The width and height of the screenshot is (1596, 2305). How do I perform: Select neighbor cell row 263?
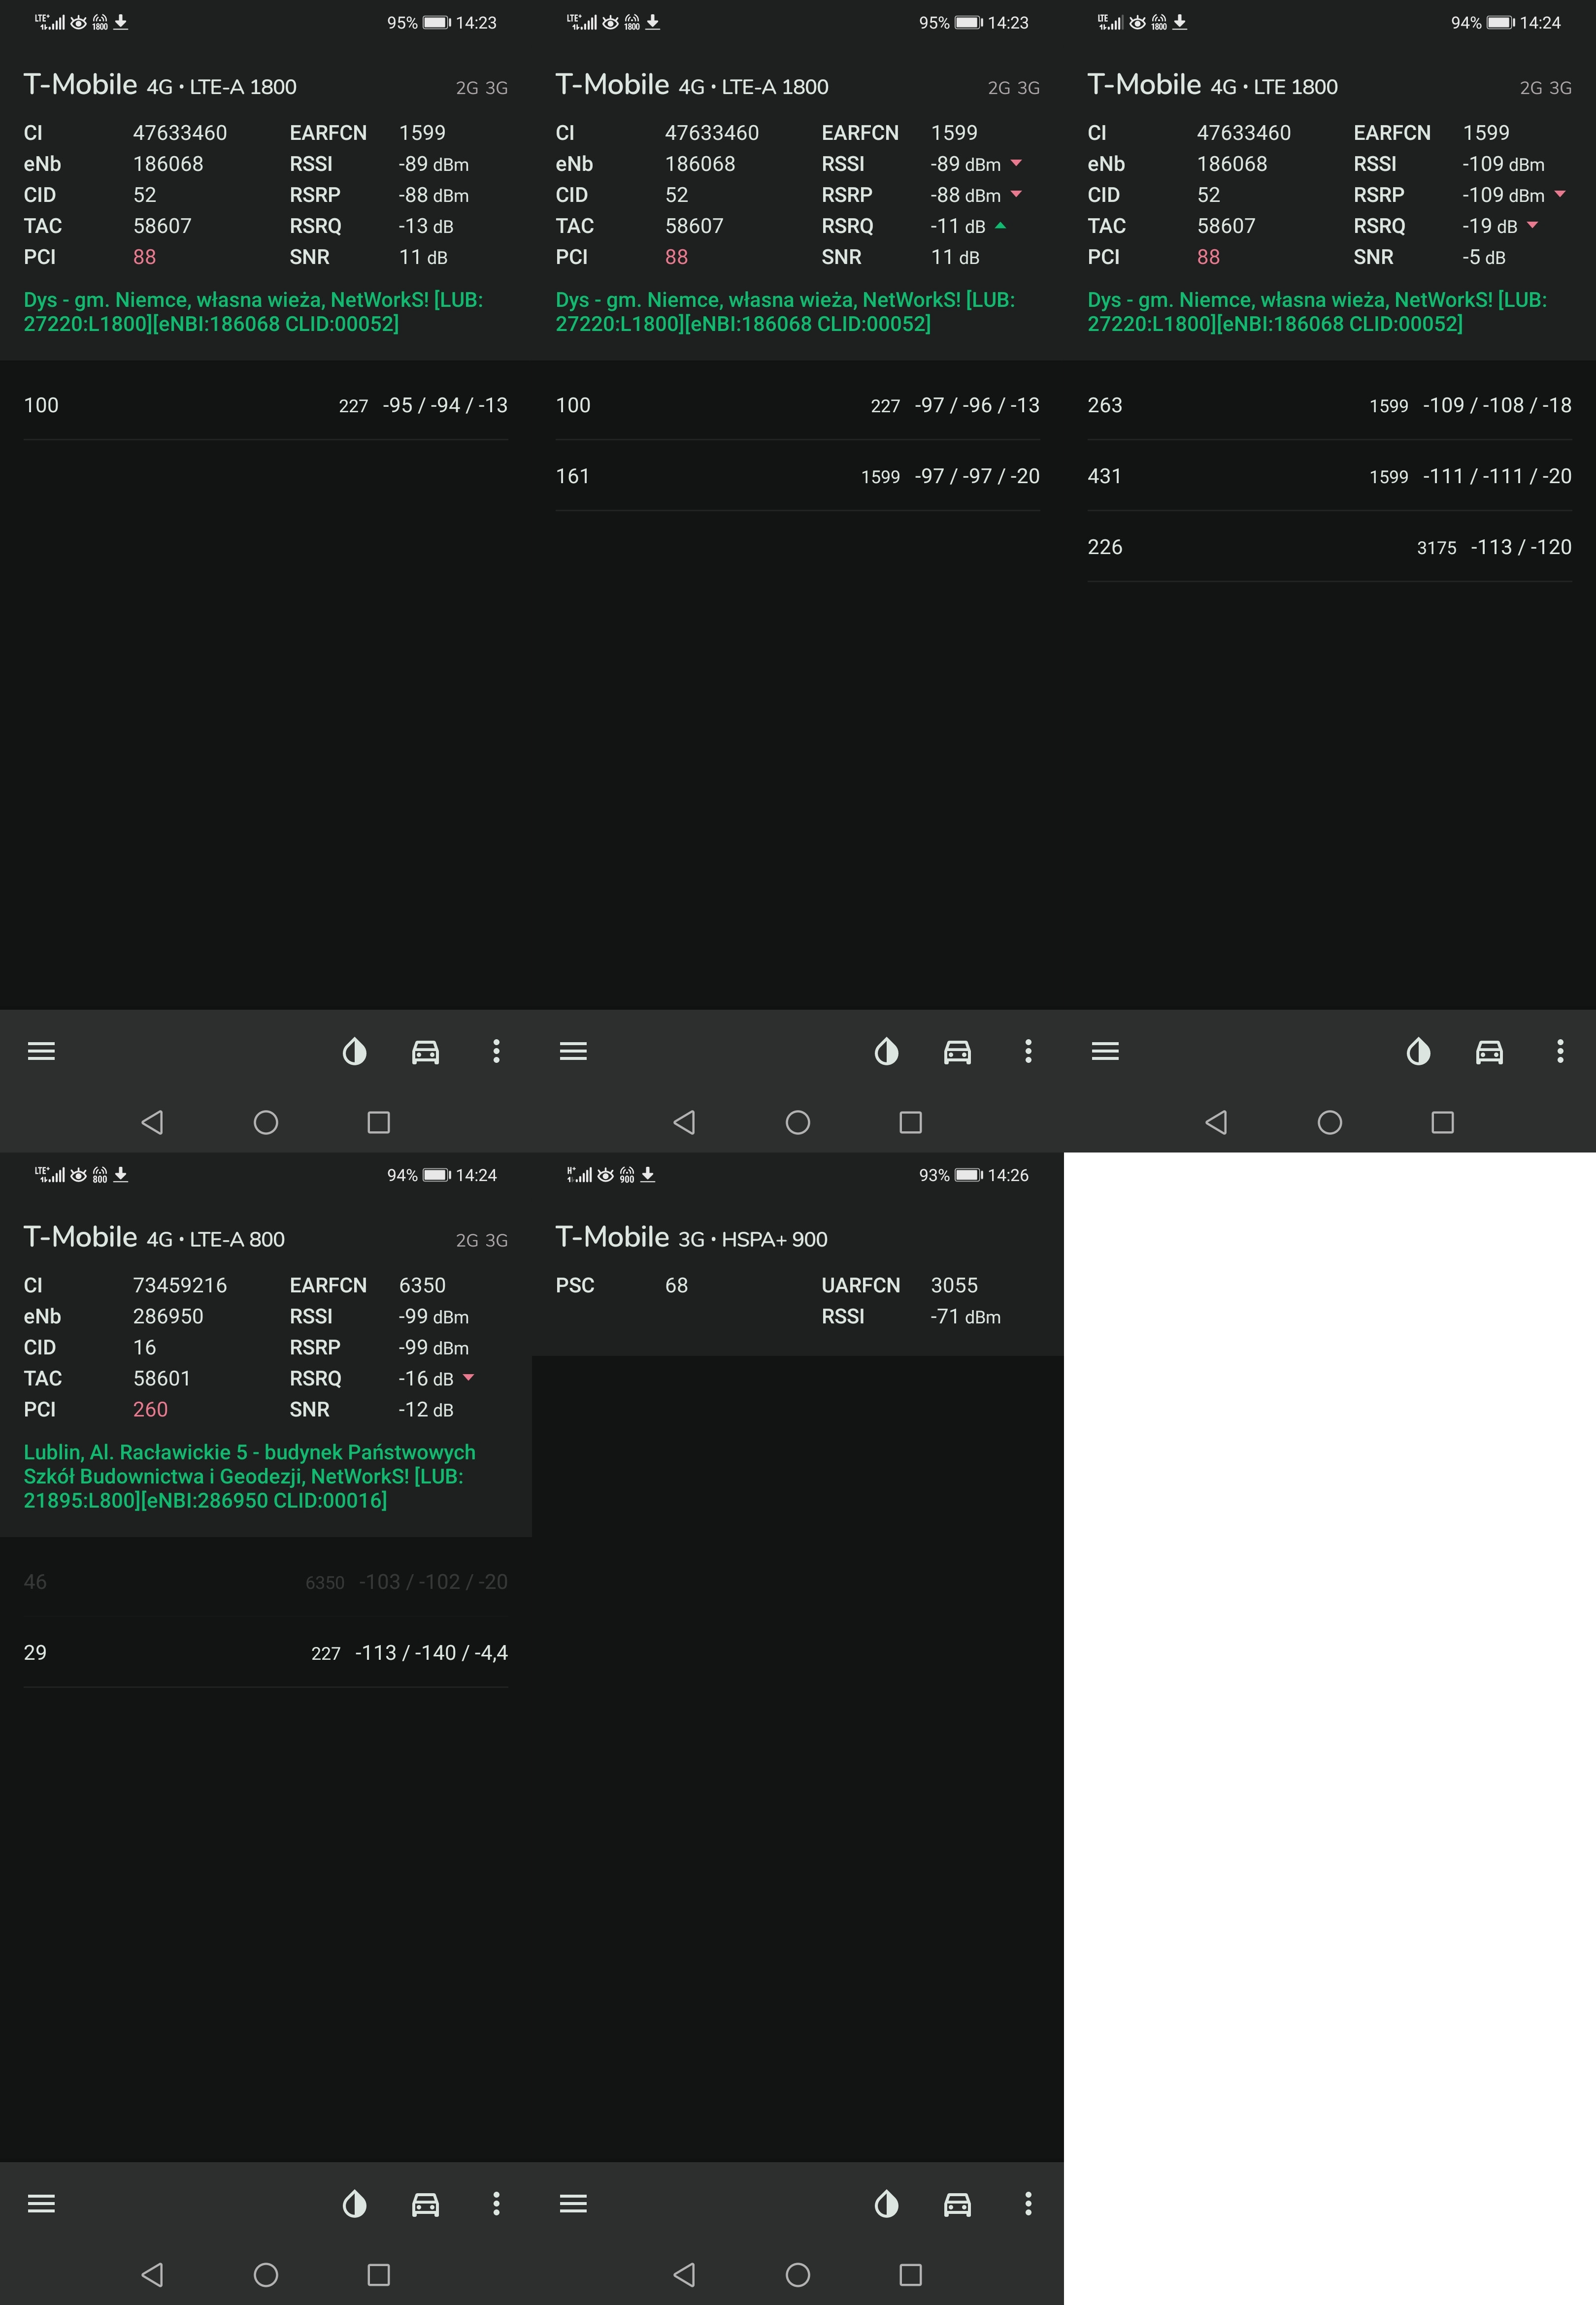tap(1330, 405)
